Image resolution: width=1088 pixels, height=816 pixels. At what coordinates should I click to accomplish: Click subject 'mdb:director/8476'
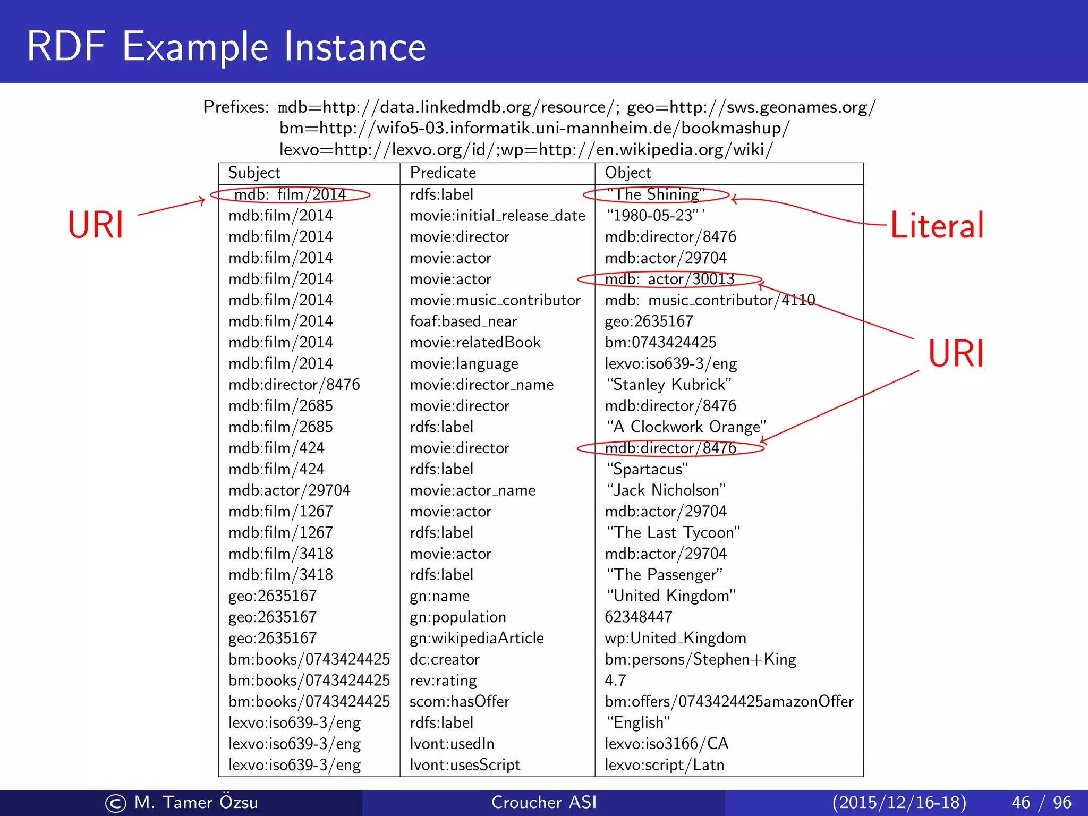tap(294, 385)
